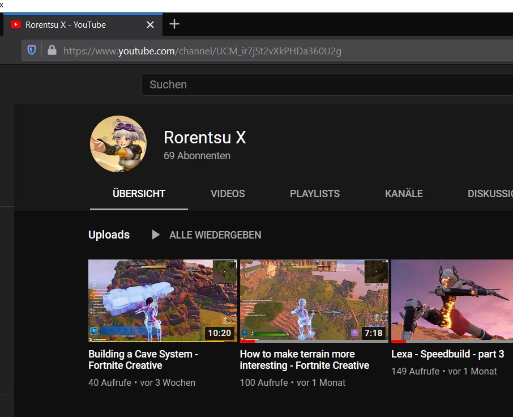Click 100 Aufrufe • vor 1 Monat text
This screenshot has height=417, width=513.
[293, 382]
